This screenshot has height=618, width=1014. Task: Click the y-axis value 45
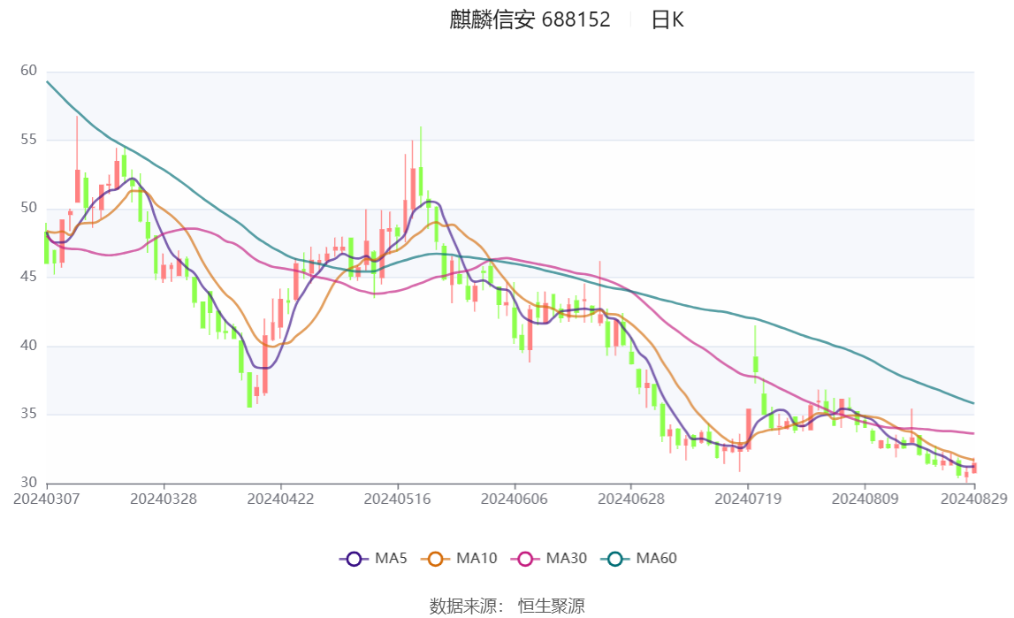coord(29,276)
